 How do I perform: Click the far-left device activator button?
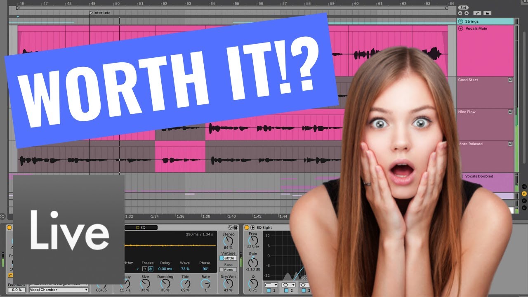9,227
